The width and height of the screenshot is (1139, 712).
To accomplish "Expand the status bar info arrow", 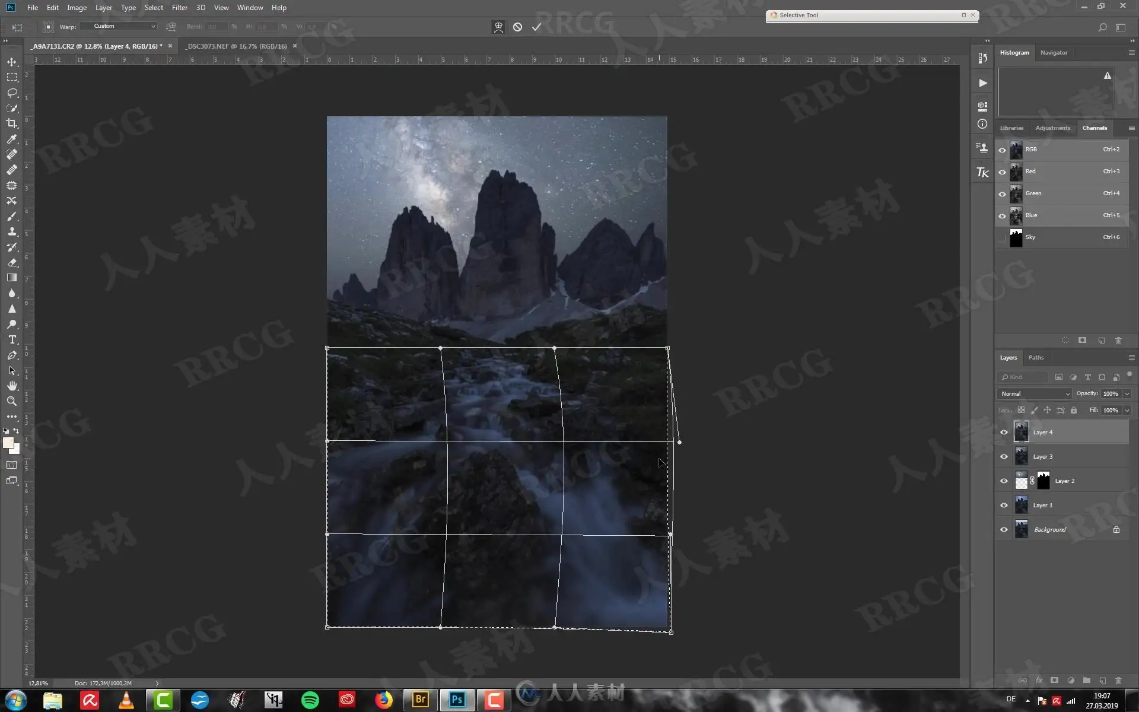I will click(x=157, y=684).
